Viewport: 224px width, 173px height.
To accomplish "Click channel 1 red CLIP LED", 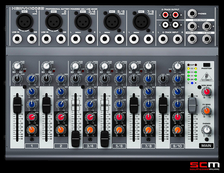I will pos(25,71).
